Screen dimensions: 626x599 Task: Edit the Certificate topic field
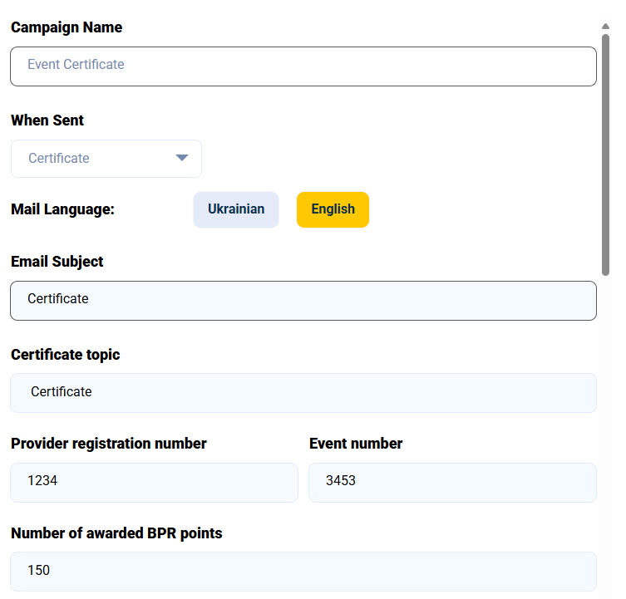tap(303, 393)
